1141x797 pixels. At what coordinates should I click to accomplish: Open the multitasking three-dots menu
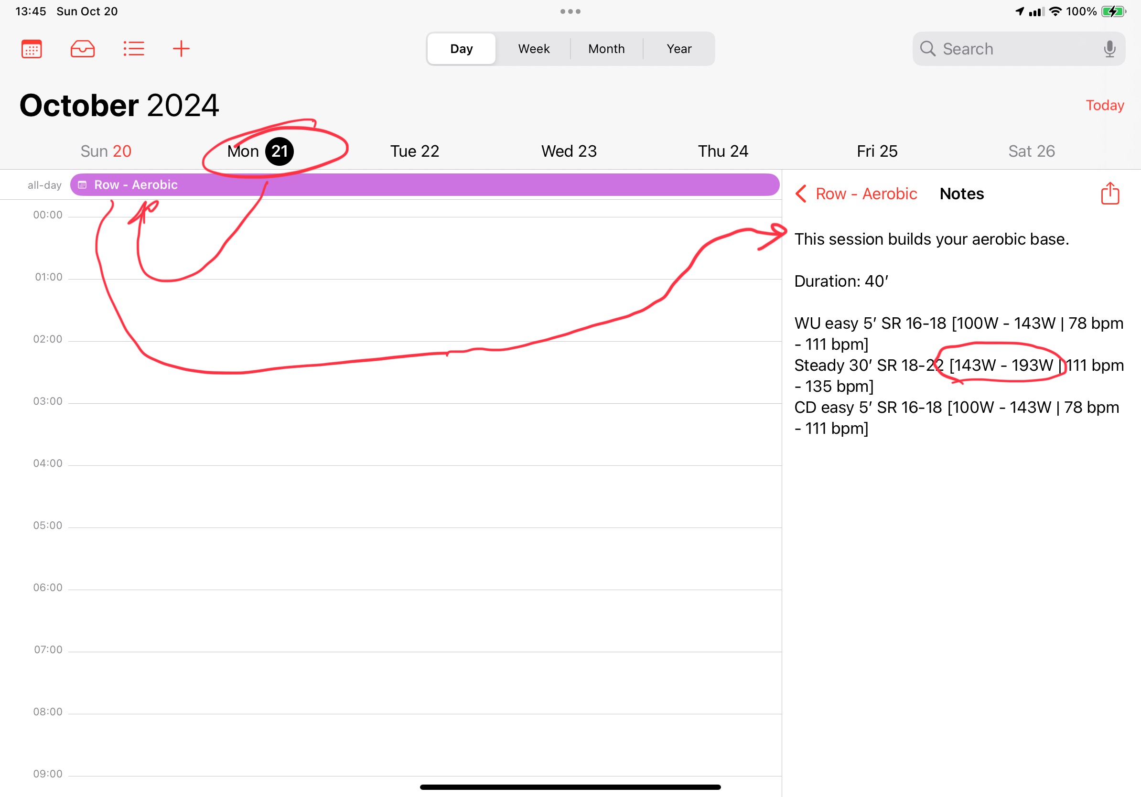tap(570, 11)
